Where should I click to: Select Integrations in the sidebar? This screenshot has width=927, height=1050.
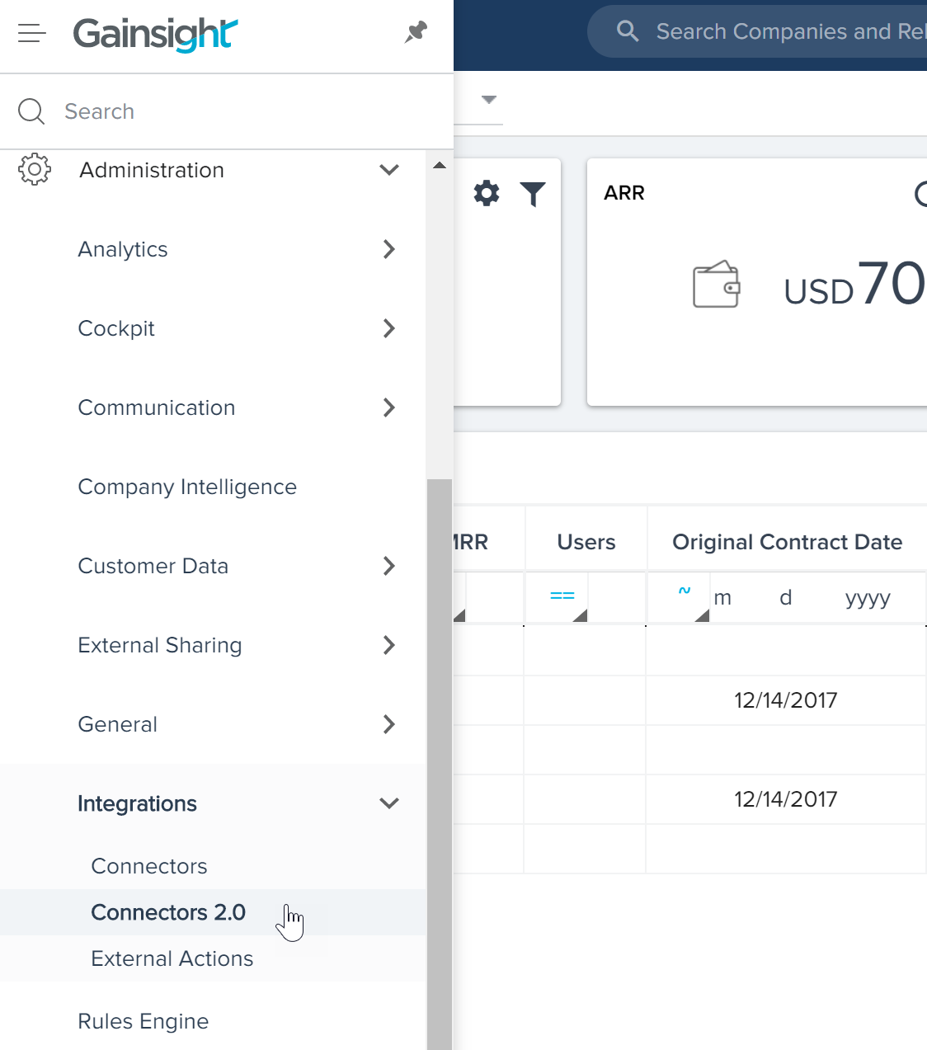coord(137,803)
